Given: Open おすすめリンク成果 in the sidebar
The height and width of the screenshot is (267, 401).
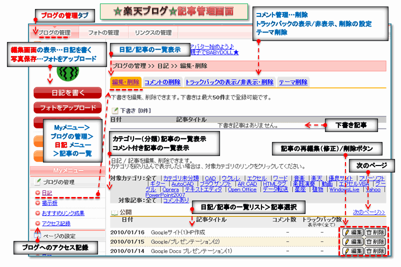Looking at the screenshot, I should click(63, 213).
